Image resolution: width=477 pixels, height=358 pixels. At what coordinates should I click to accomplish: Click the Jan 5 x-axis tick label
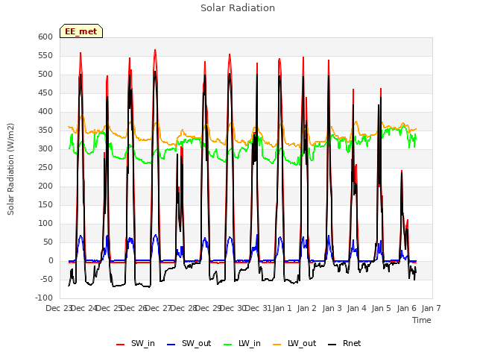point(381,308)
